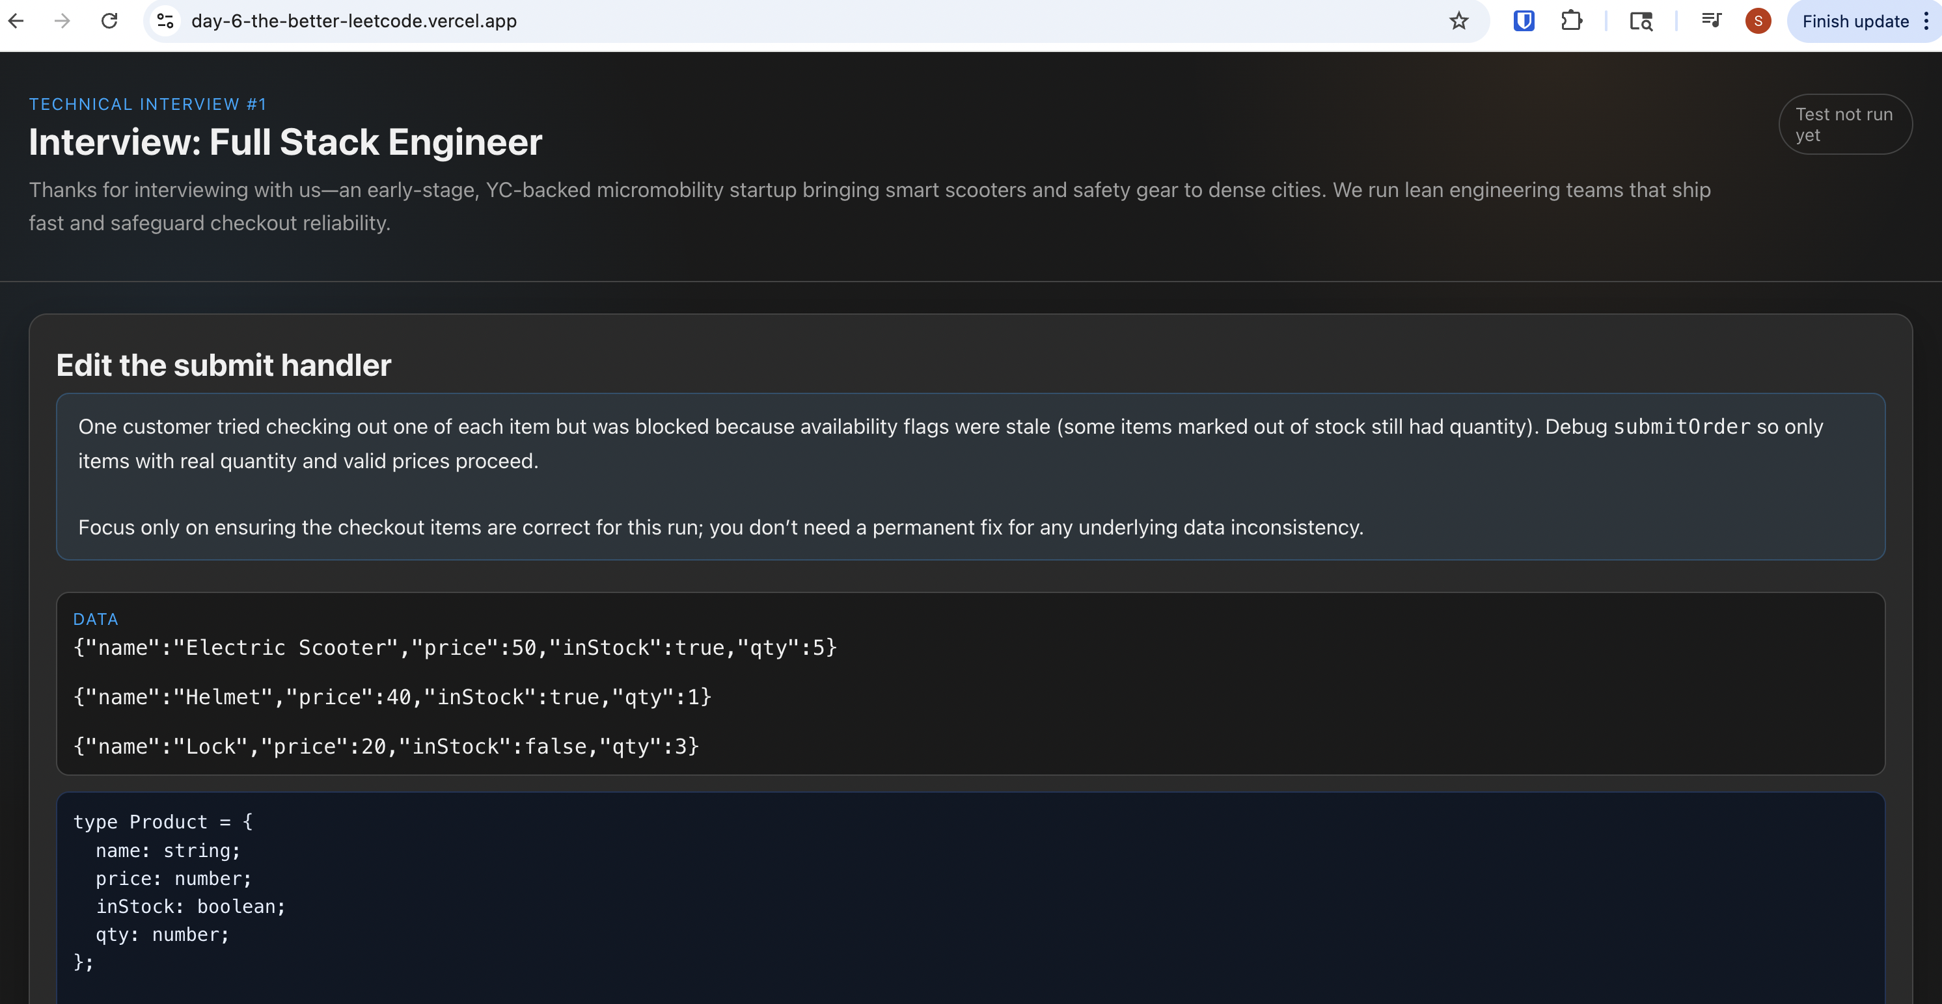Click the Lock data row
The image size is (1942, 1004).
[386, 747]
